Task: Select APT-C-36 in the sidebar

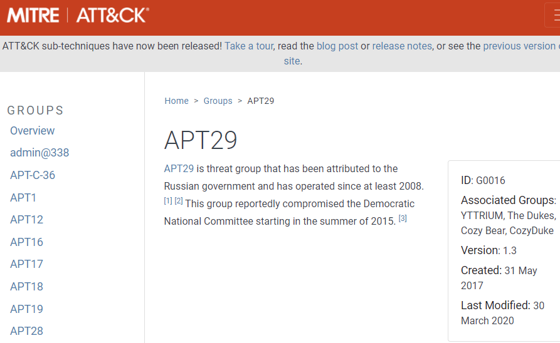Action: point(33,175)
